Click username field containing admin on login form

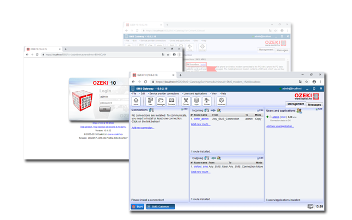pyautogui.click(x=114, y=97)
